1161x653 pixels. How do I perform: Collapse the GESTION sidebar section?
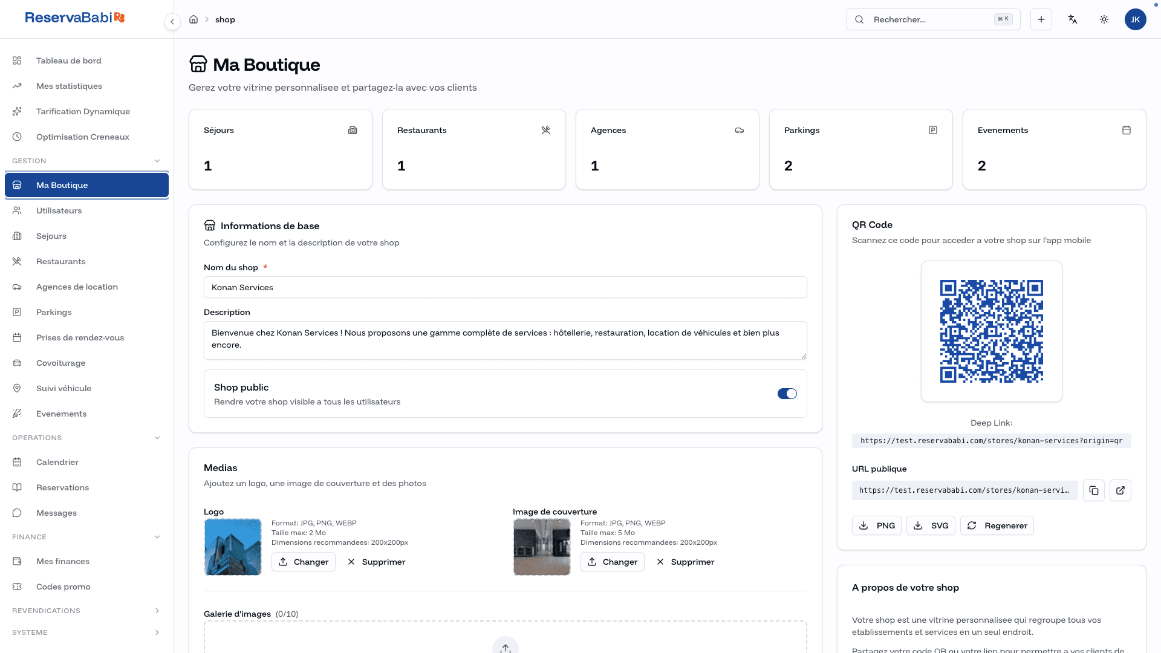(157, 161)
